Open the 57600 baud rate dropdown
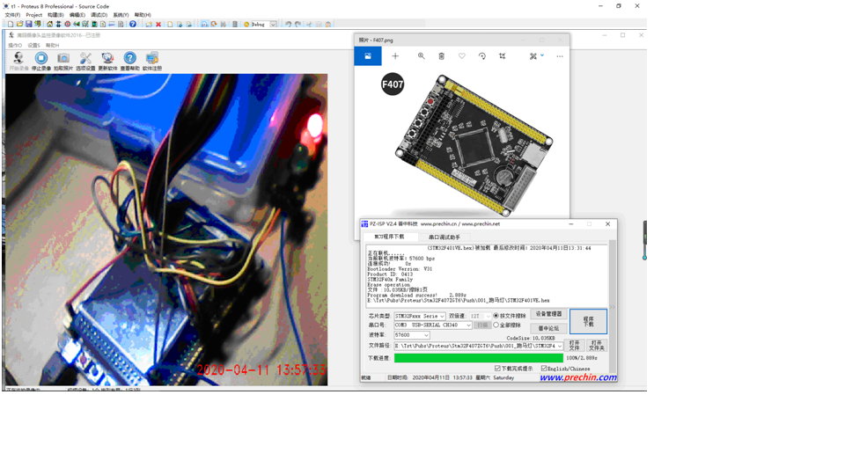Image resolution: width=845 pixels, height=475 pixels. 426,335
